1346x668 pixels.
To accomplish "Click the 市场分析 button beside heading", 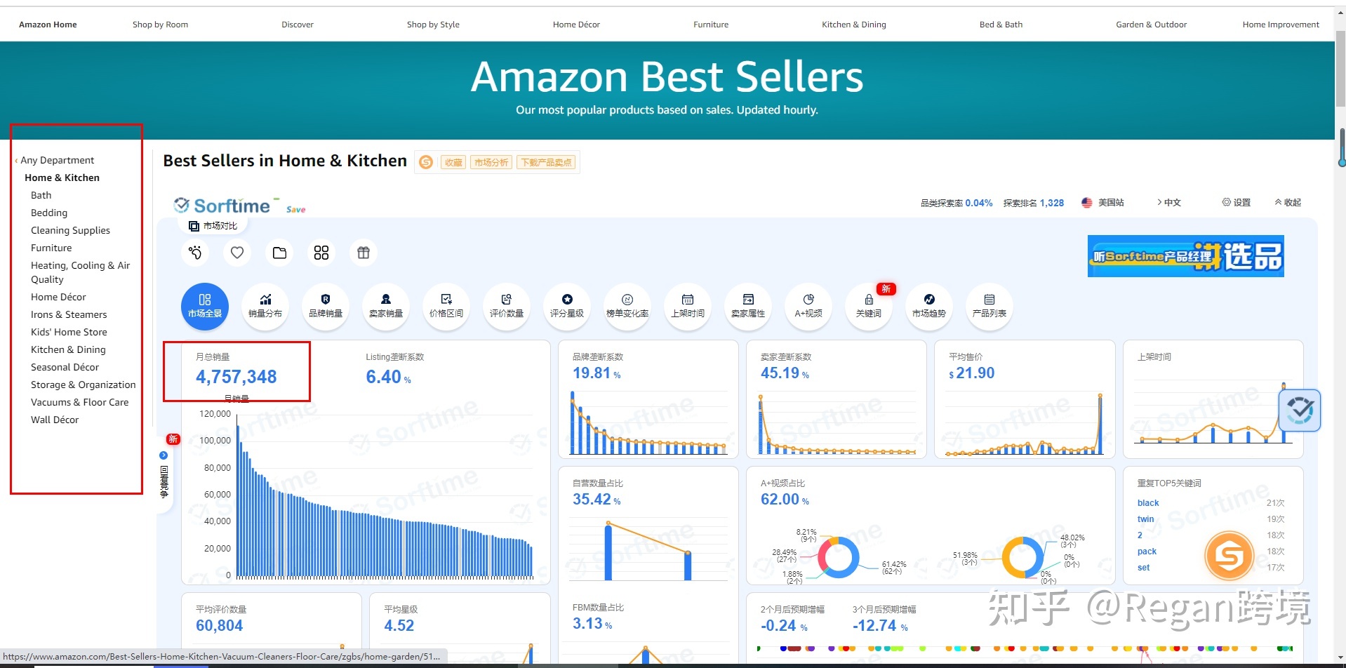I will [491, 162].
